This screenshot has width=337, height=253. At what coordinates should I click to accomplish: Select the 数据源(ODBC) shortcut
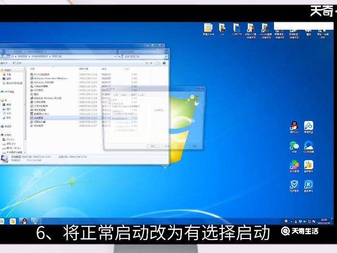(40, 114)
